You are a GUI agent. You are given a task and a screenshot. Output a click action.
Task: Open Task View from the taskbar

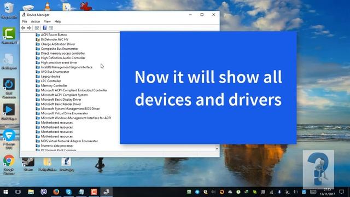(18, 192)
